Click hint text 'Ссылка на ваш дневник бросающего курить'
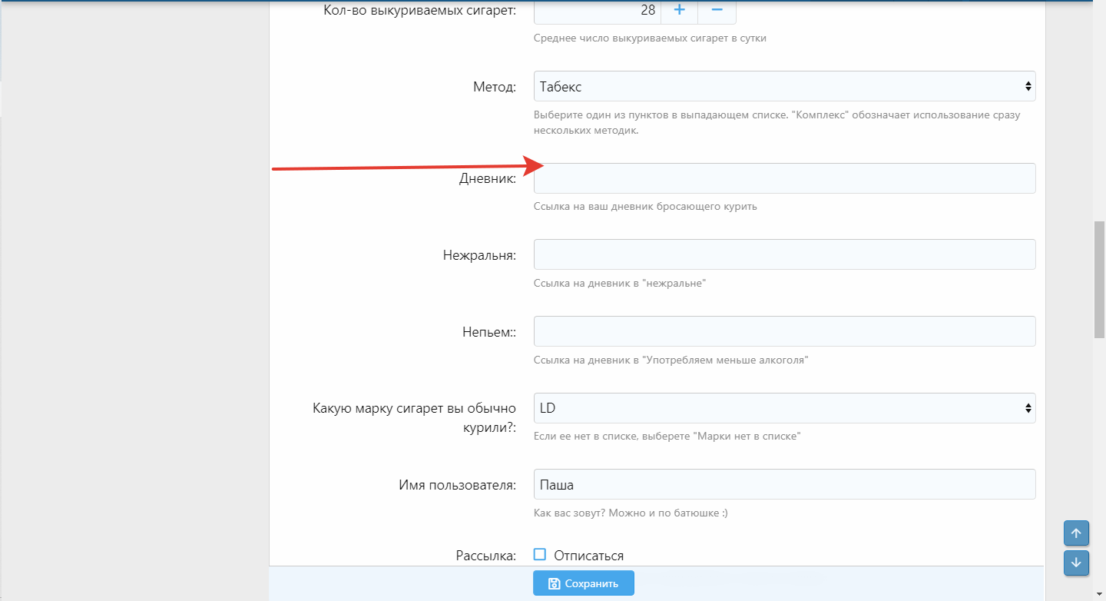This screenshot has height=601, width=1106. (x=645, y=207)
